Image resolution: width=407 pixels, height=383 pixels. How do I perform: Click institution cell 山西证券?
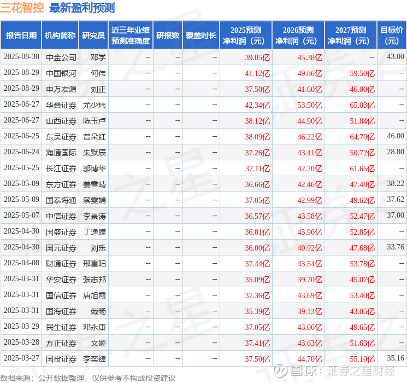click(x=61, y=121)
